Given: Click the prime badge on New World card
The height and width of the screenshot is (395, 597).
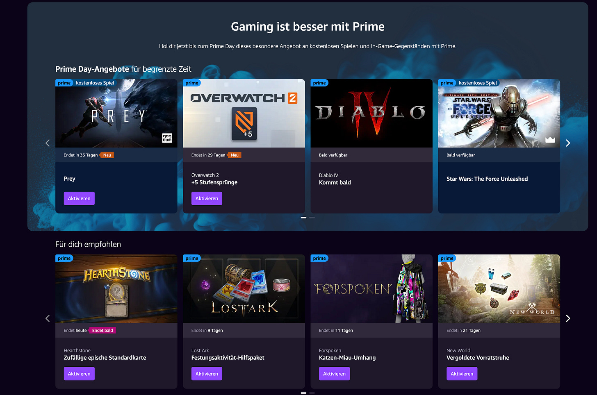Looking at the screenshot, I should (x=447, y=258).
